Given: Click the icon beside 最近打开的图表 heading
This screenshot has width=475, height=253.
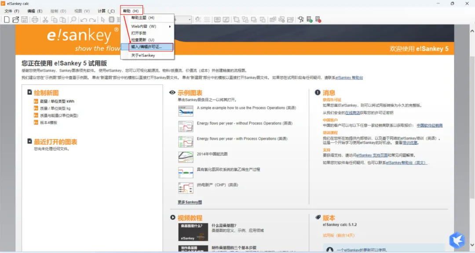Looking at the screenshot, I should point(30,141).
